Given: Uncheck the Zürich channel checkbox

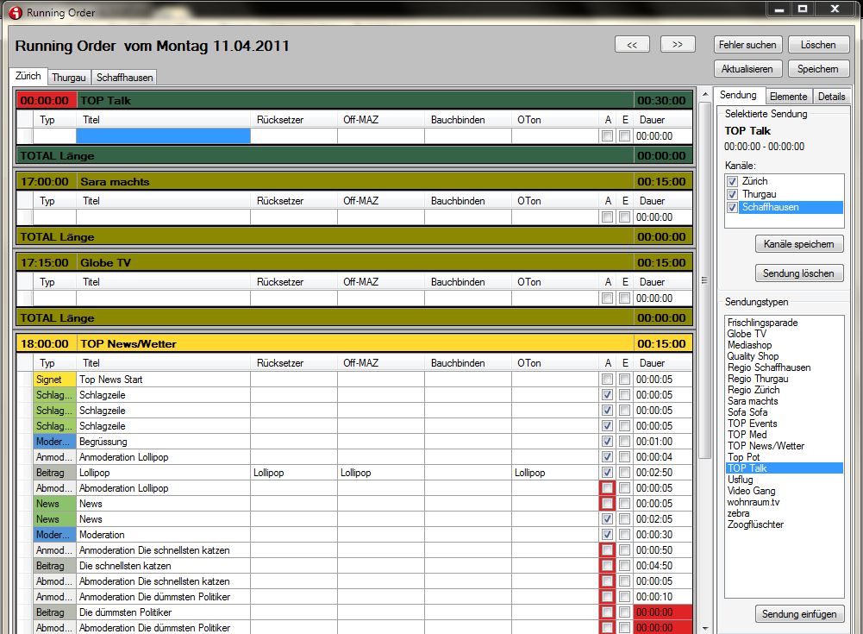Looking at the screenshot, I should (x=733, y=182).
